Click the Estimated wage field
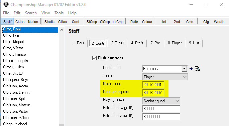The width and height of the screenshot is (229, 126). [x=161, y=109]
